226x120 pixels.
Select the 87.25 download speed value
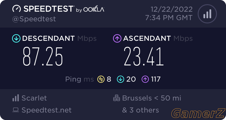(x=43, y=57)
